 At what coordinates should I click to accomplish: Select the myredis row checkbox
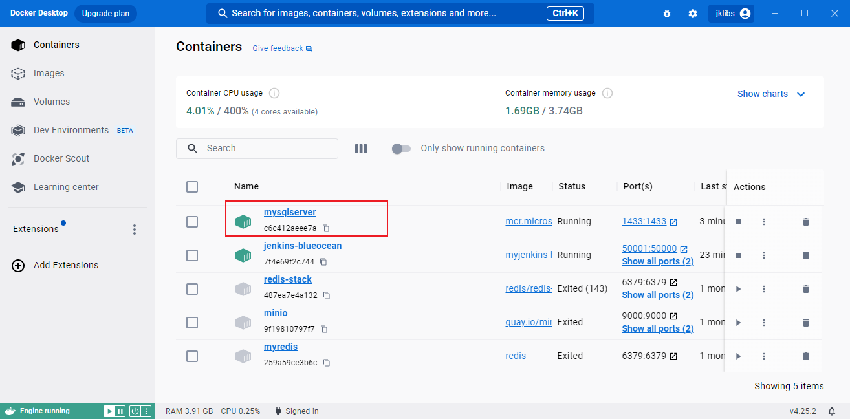pos(192,356)
